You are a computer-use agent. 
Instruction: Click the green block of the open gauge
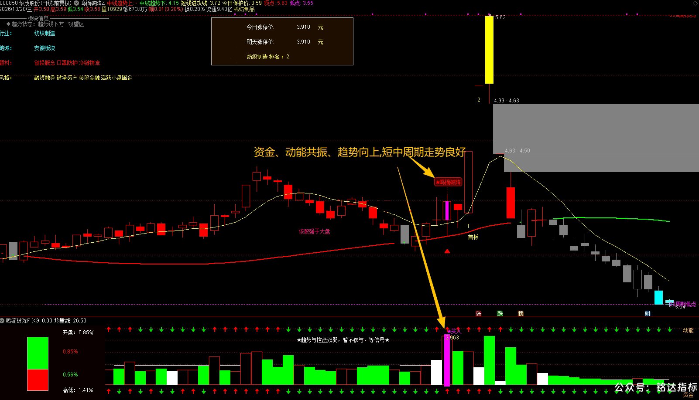[x=38, y=353]
